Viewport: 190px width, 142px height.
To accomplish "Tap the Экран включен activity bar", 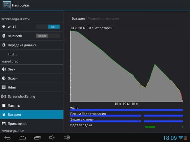I will (126, 121).
